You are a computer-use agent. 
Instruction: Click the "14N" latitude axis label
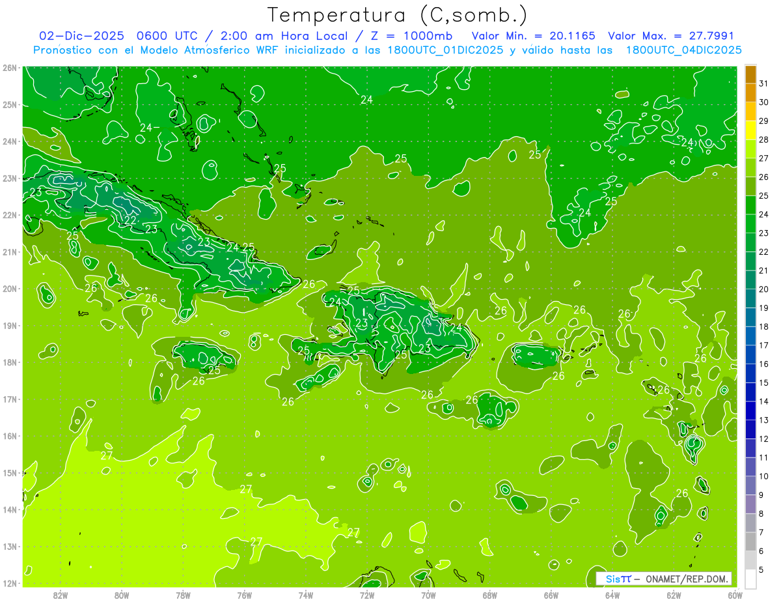(9, 510)
